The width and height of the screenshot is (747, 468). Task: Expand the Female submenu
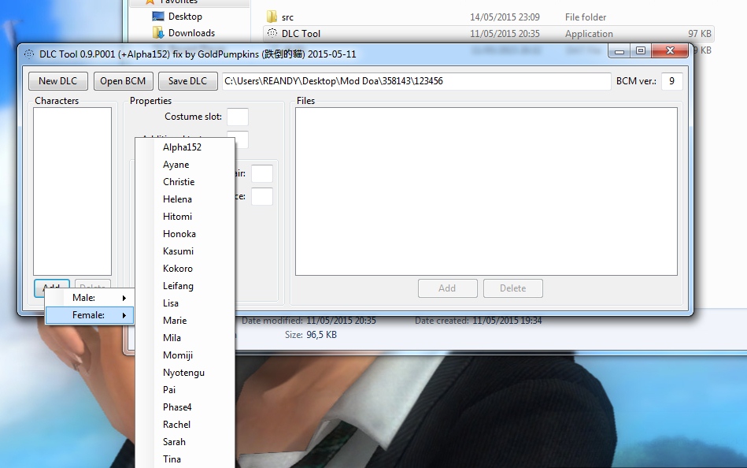89,315
